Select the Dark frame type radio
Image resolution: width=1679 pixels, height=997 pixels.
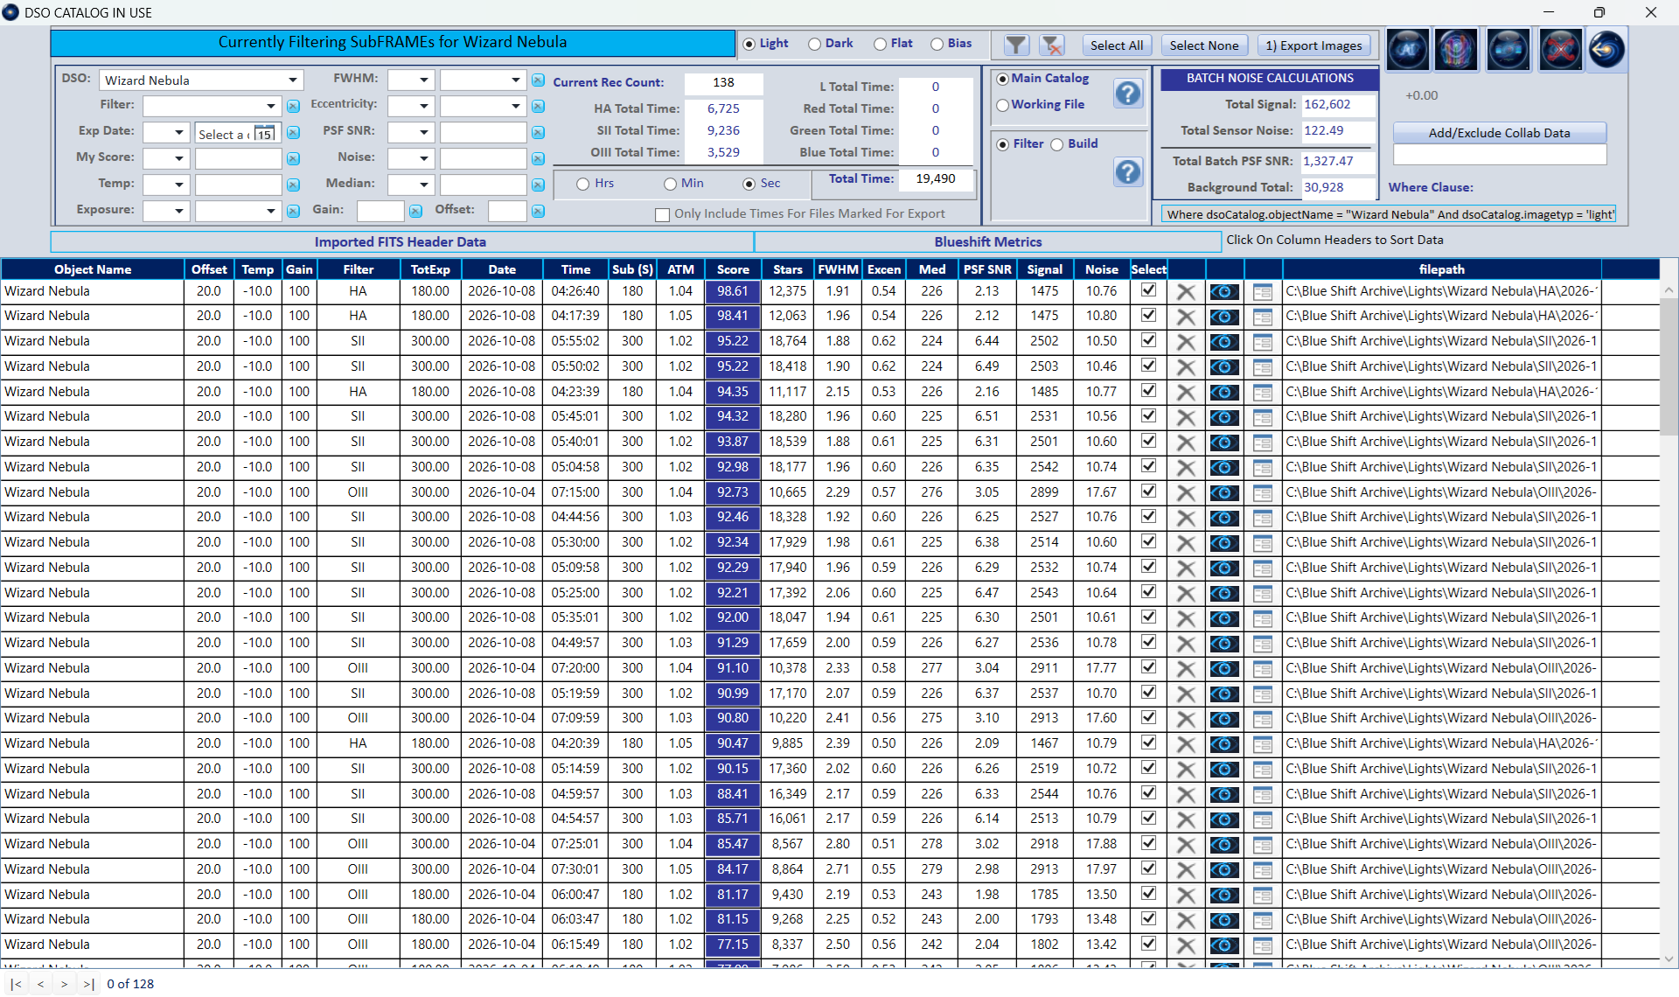click(814, 44)
